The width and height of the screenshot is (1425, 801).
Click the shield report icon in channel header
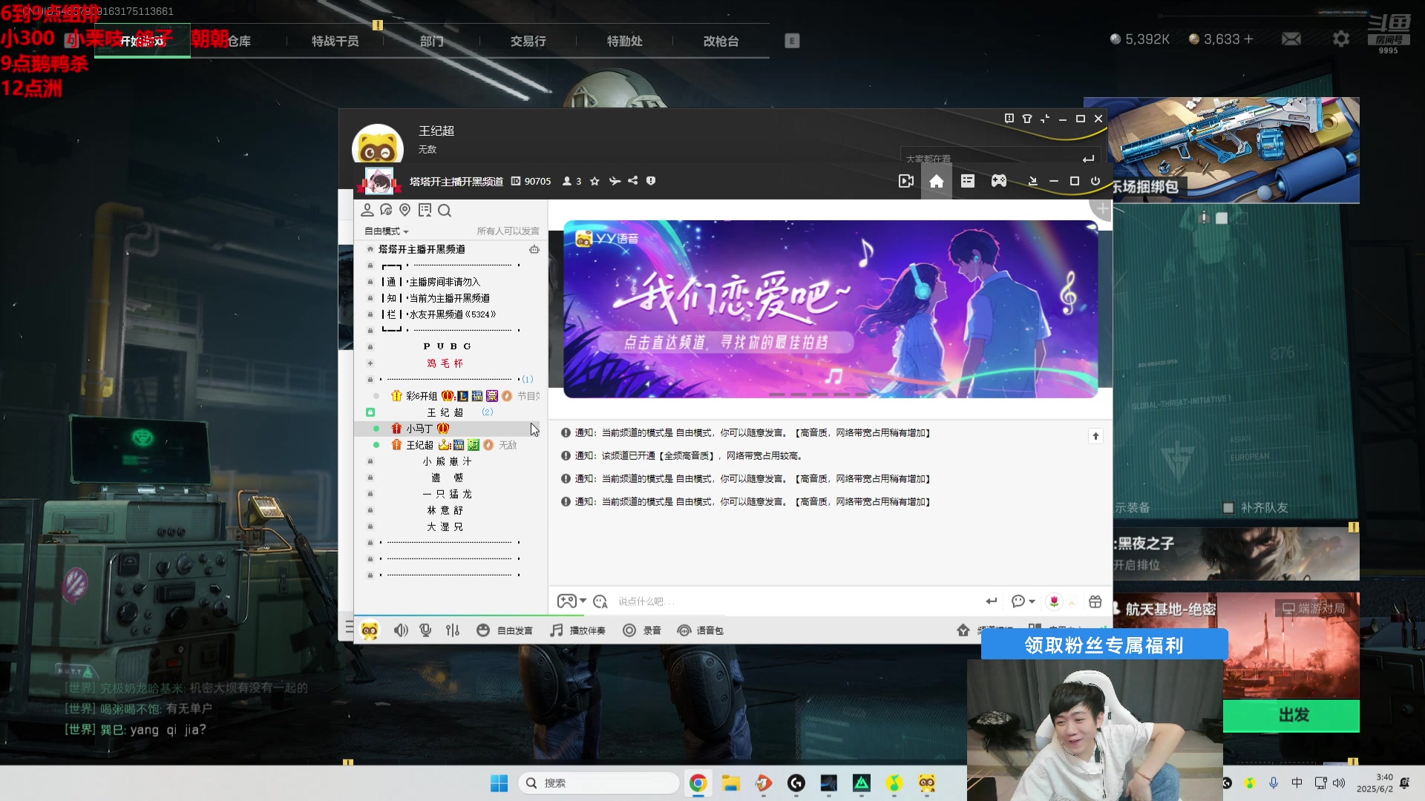click(651, 181)
